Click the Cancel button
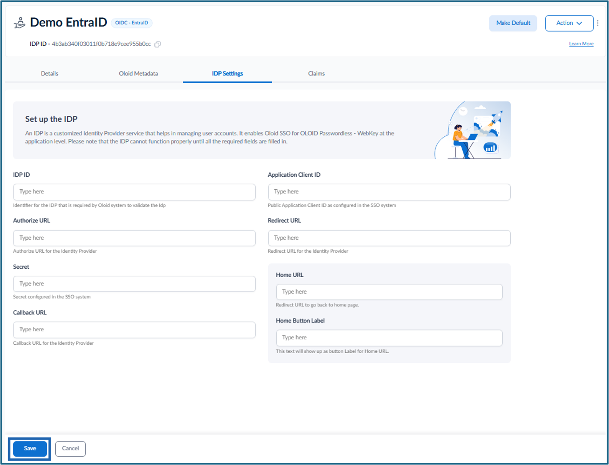 click(x=70, y=449)
